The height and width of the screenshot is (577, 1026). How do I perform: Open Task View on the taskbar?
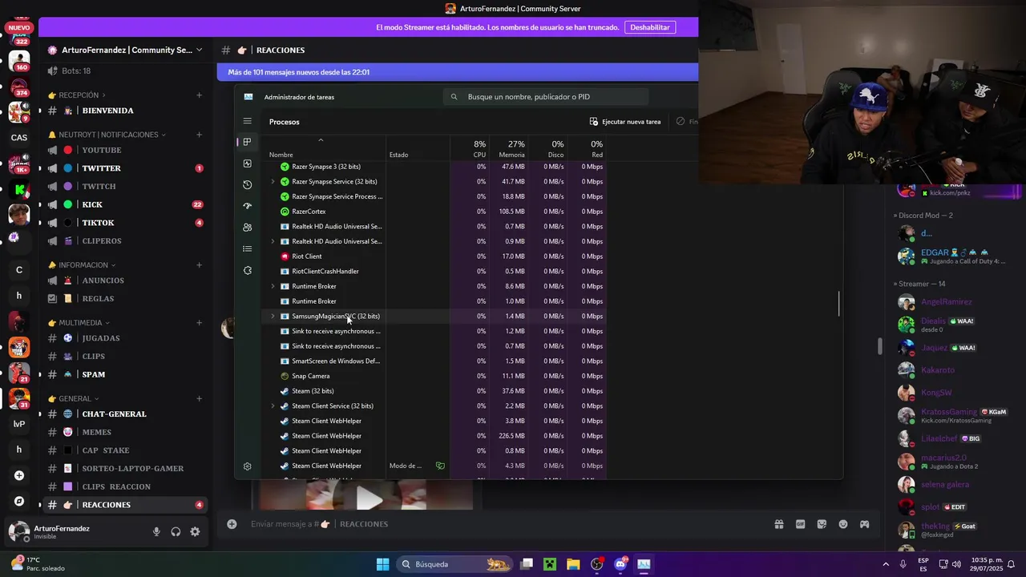point(527,564)
